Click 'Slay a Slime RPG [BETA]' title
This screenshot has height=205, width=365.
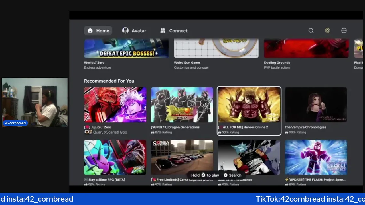pos(104,180)
